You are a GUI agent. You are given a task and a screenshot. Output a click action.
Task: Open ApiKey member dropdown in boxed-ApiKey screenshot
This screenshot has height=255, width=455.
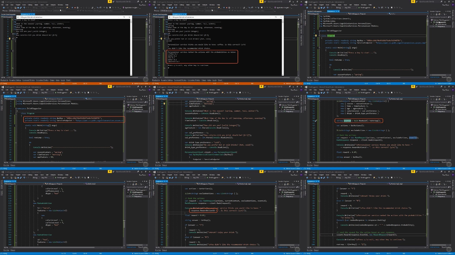(x=105, y=99)
